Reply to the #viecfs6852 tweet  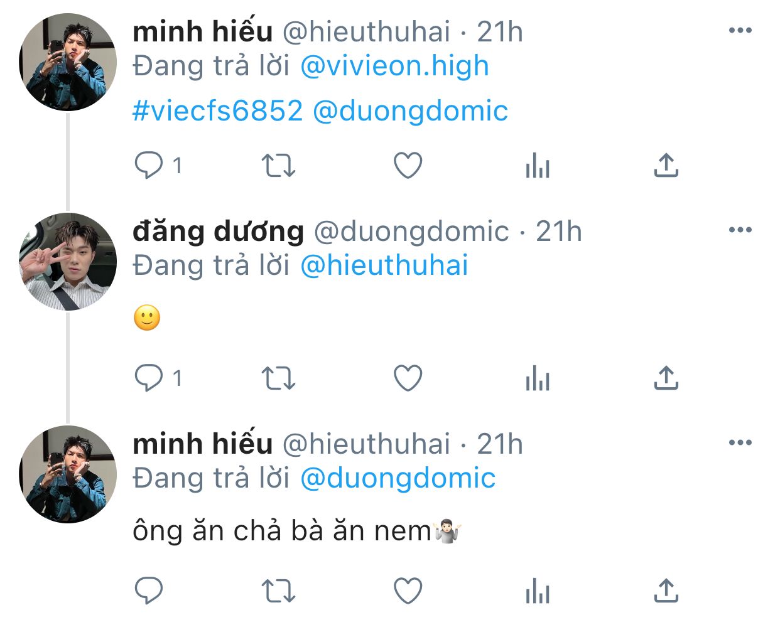point(149,166)
